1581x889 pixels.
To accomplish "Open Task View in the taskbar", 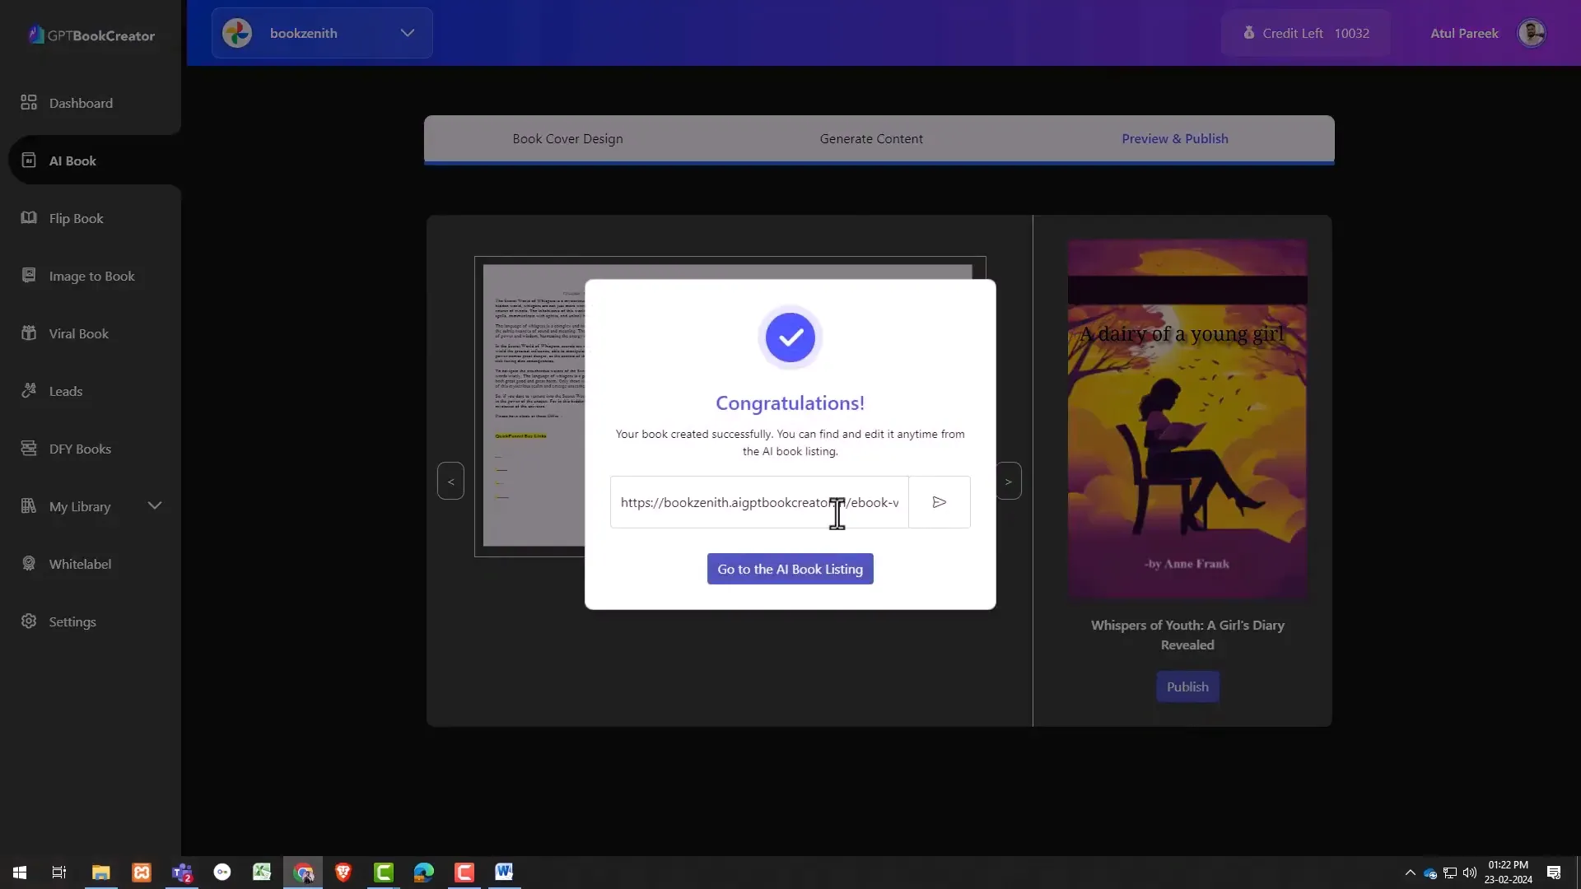I will coord(59,873).
